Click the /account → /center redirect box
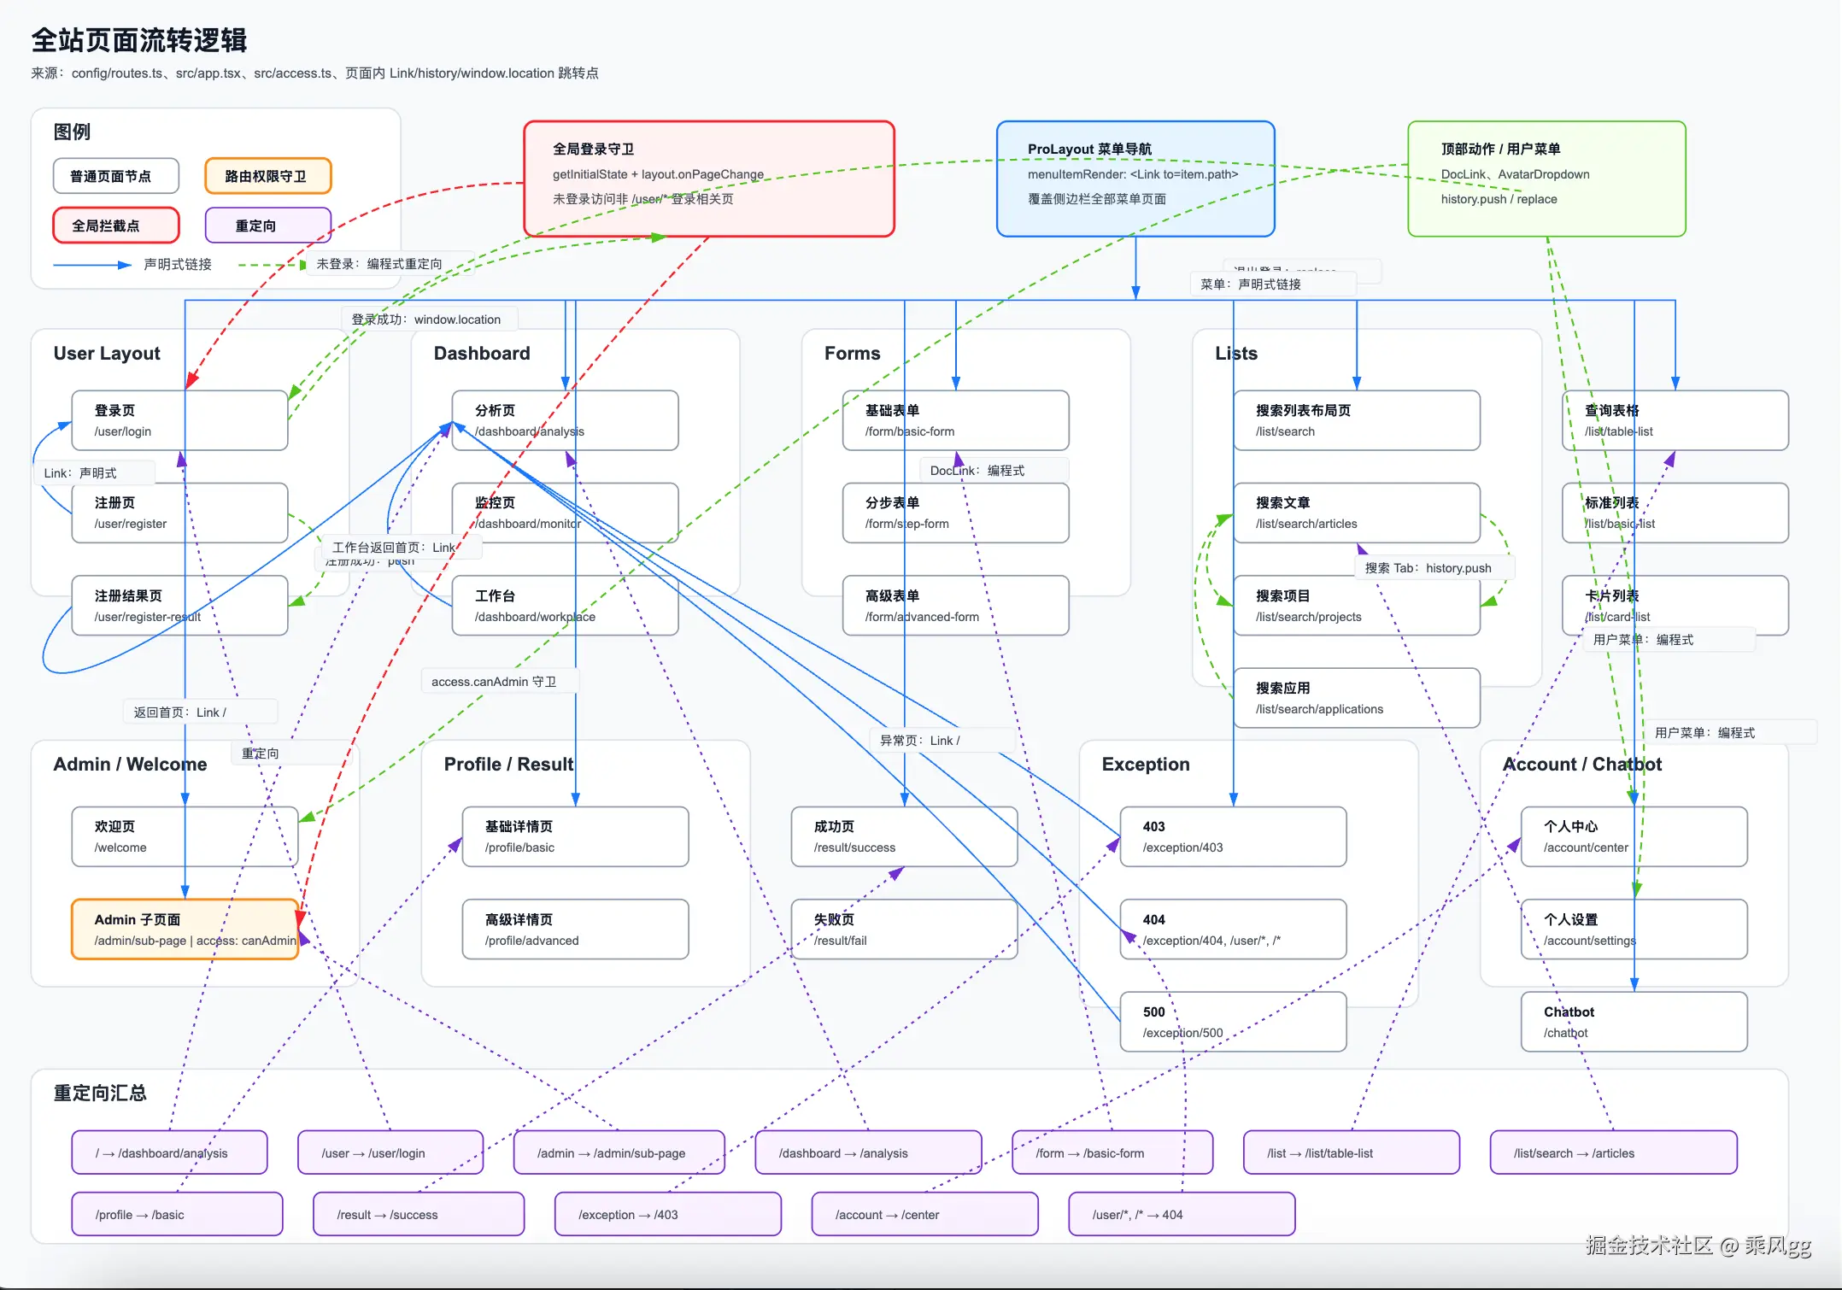 coord(924,1214)
